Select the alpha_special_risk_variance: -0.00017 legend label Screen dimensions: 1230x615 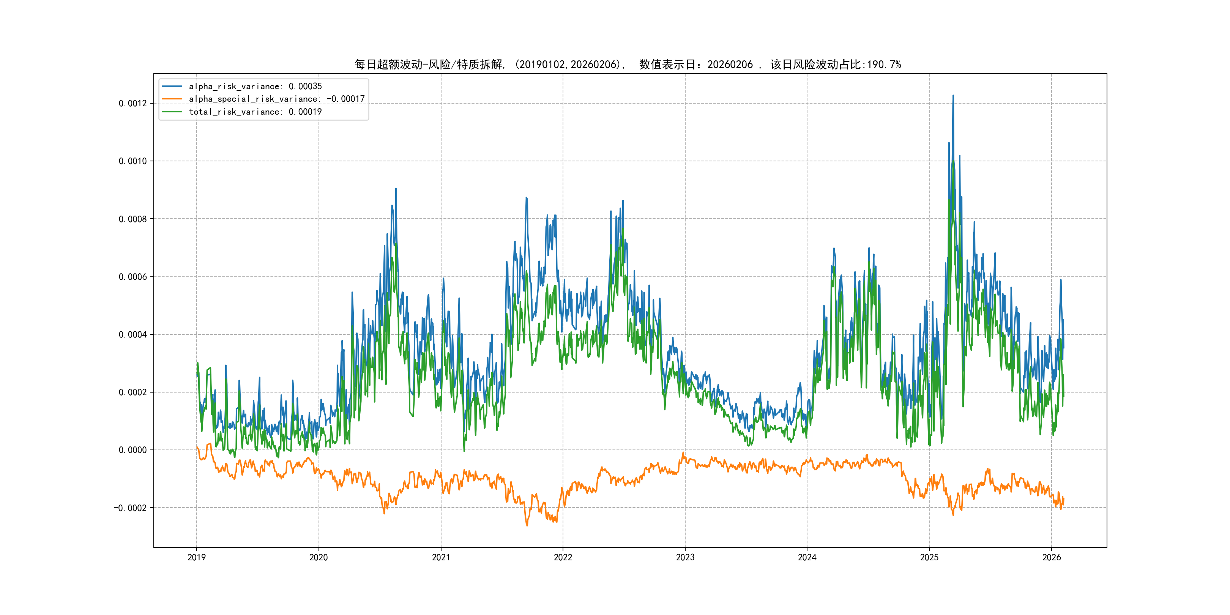coord(276,99)
